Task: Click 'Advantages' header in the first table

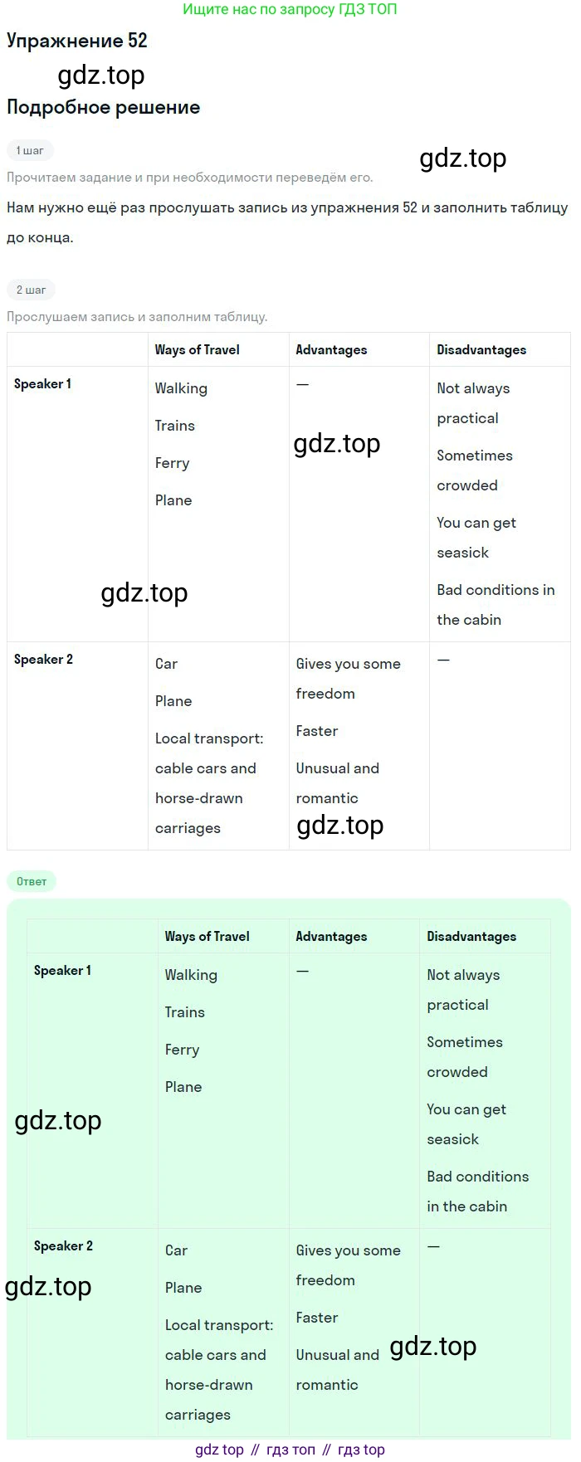Action: click(x=331, y=350)
